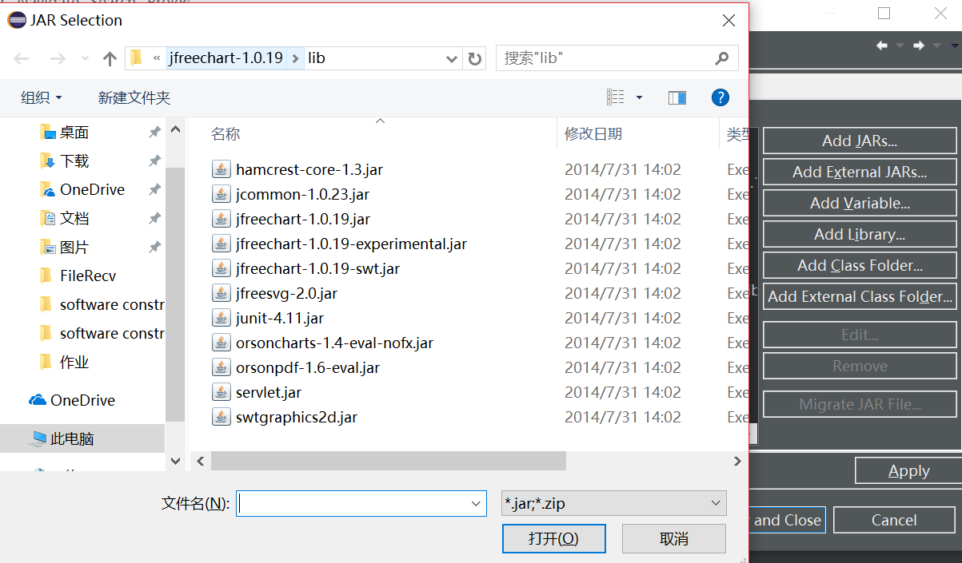Click the lib breadcrumb segment

coord(317,58)
